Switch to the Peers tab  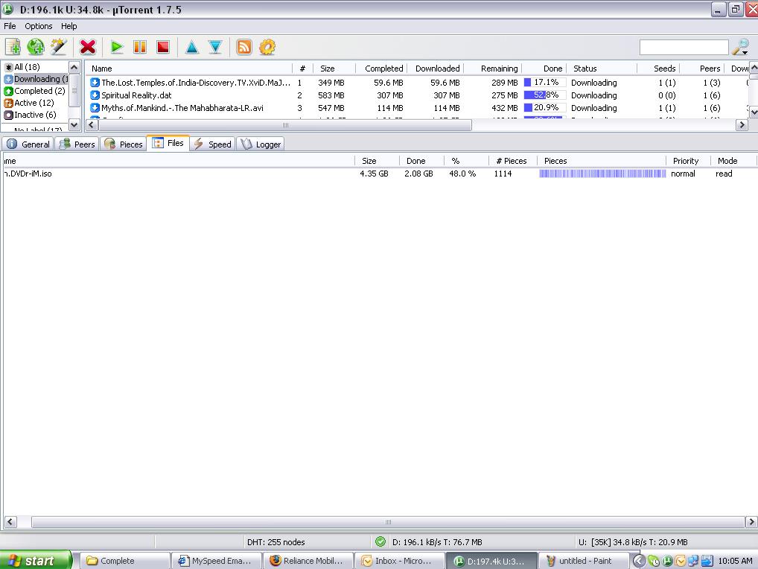77,144
